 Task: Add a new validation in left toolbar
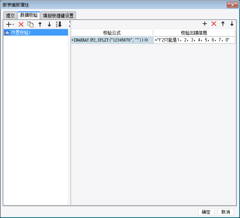click(x=9, y=24)
